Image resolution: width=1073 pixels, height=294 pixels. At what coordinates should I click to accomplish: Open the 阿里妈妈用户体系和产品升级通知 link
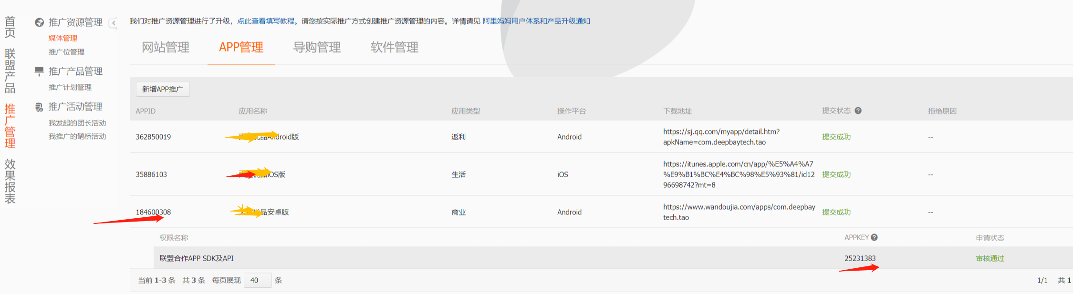click(536, 21)
